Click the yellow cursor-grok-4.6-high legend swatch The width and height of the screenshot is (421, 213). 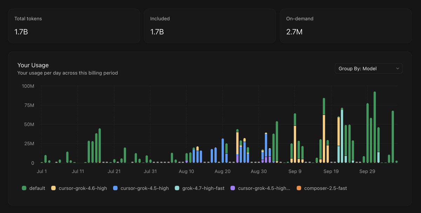pos(53,188)
